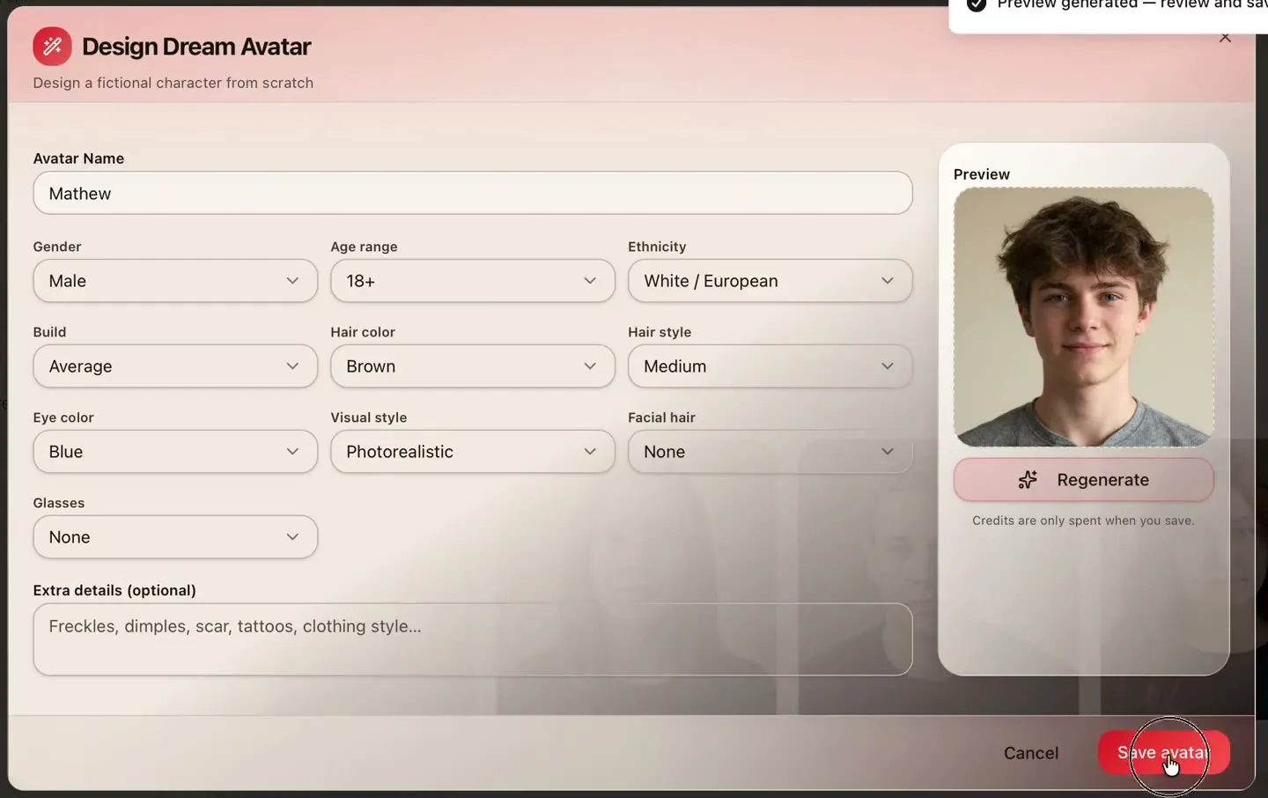Expand the Age range dropdown

(473, 281)
